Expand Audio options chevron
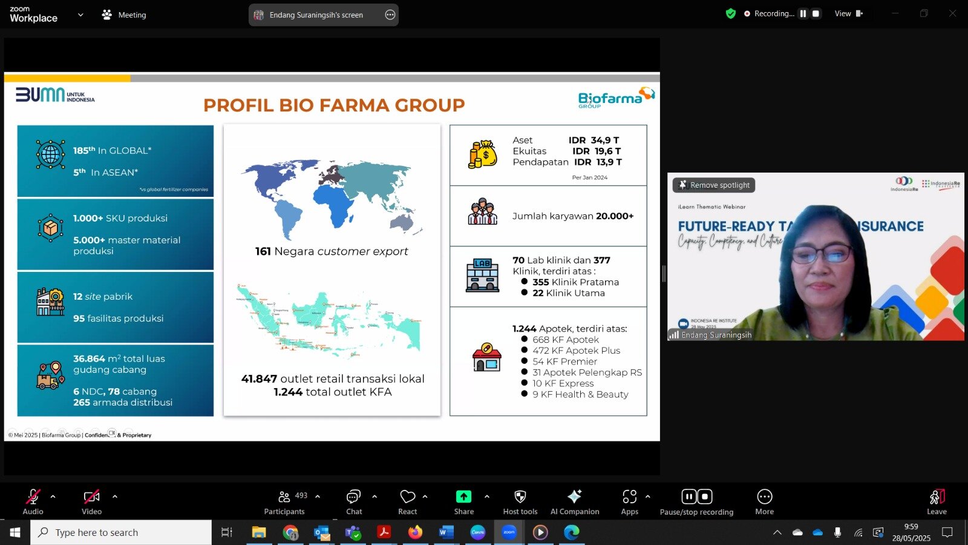Screen dimensions: 968x545 point(53,497)
